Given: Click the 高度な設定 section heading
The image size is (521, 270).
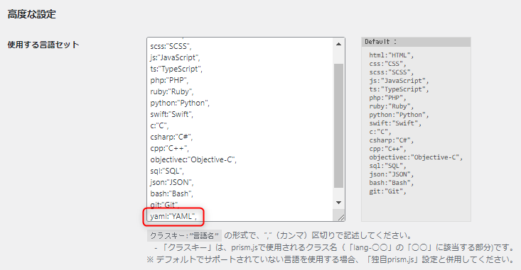Looking at the screenshot, I should click(32, 14).
